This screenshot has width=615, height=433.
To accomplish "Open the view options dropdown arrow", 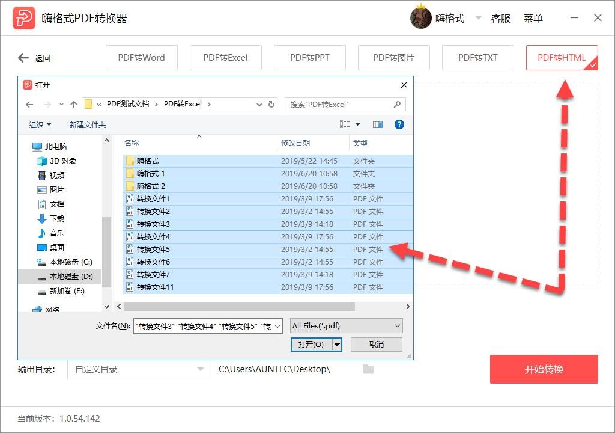I will pos(358,124).
